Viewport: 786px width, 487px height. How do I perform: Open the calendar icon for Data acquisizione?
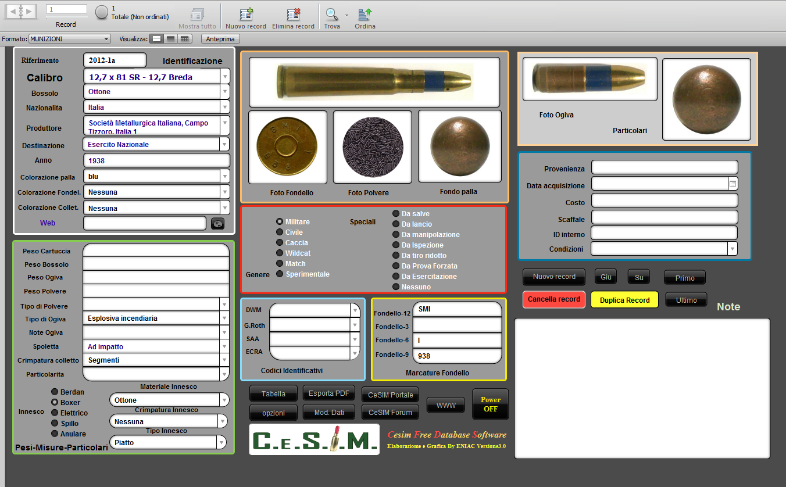tap(733, 184)
